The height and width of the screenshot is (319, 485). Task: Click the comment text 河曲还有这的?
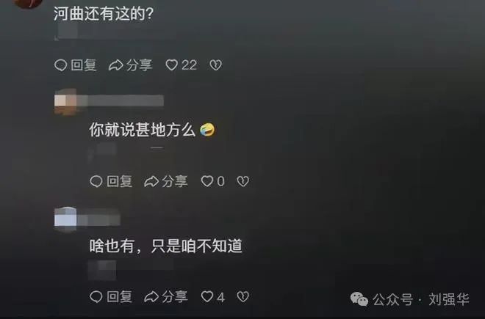click(x=104, y=14)
